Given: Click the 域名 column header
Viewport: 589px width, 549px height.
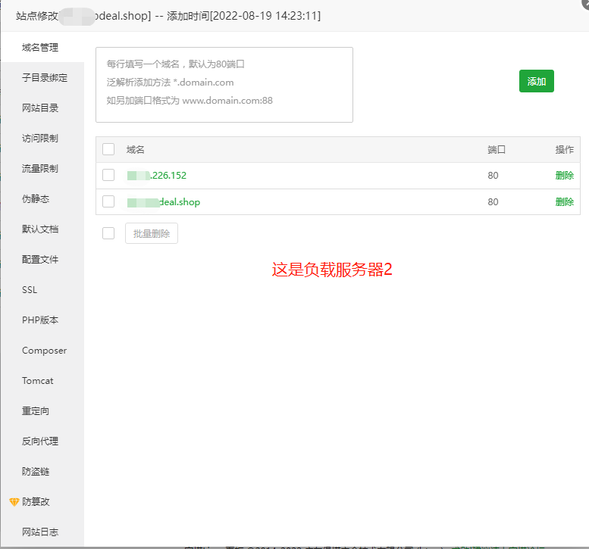Looking at the screenshot, I should (x=135, y=150).
